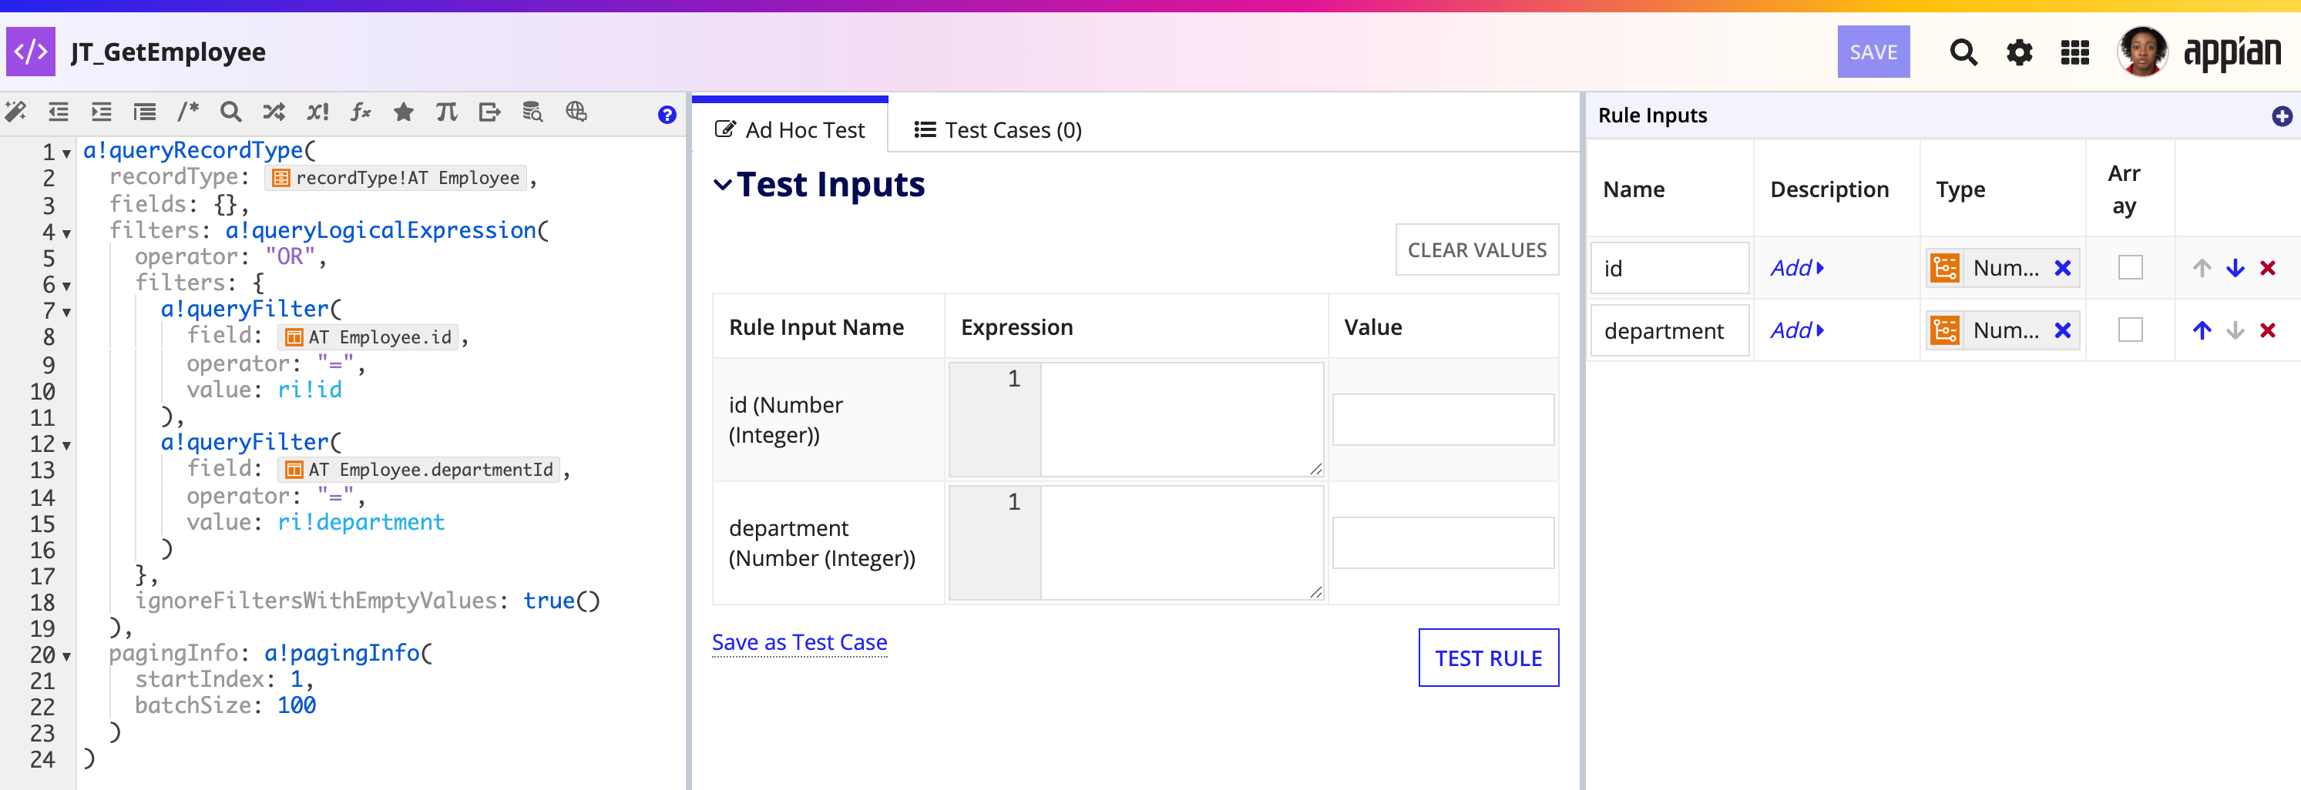Click the Value field for id

[1443, 420]
